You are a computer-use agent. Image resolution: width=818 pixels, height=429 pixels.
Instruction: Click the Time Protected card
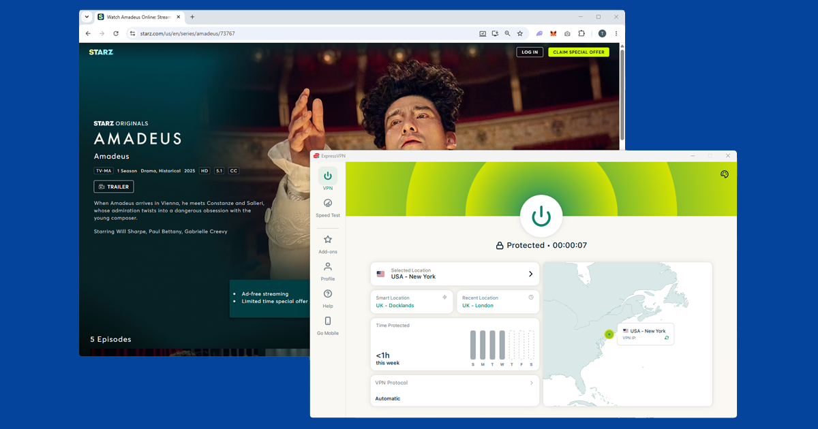[x=455, y=345]
